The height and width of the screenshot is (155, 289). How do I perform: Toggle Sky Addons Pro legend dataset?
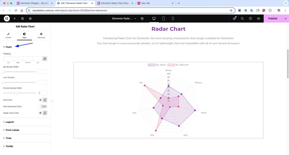coord(178,65)
